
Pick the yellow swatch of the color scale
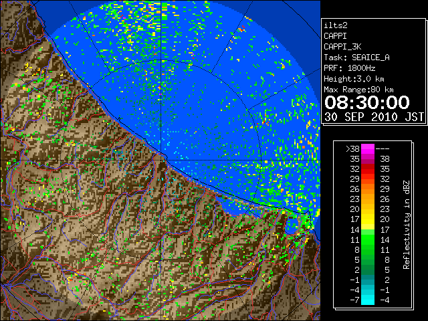pos(368,219)
